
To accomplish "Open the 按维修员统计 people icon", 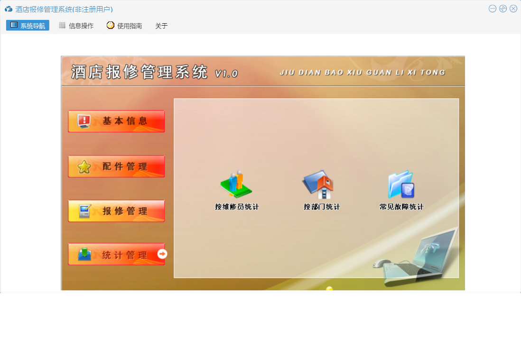I will (236, 184).
